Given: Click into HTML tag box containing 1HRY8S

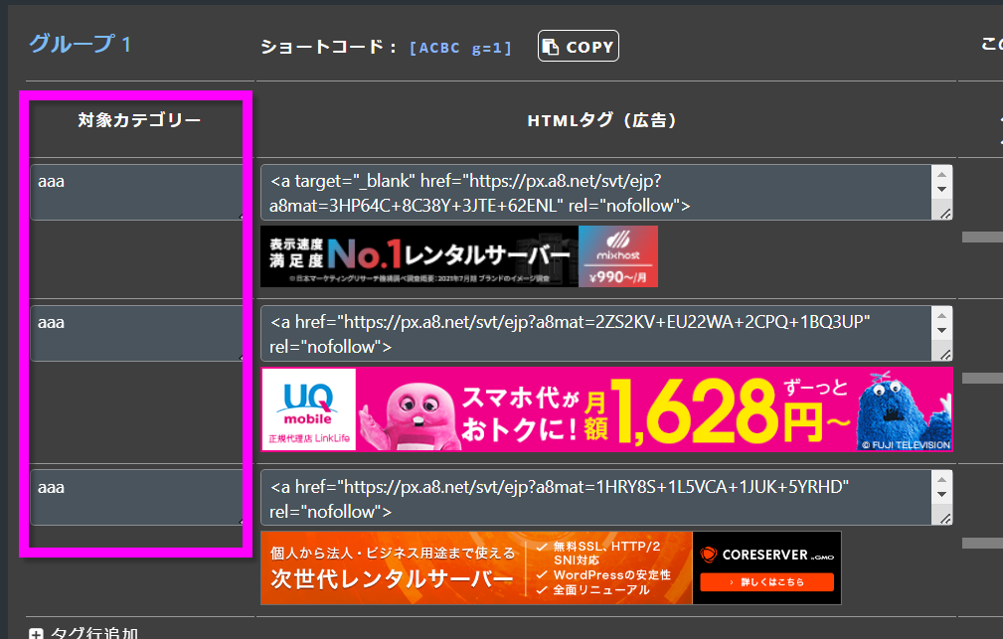Looking at the screenshot, I should click(x=594, y=498).
